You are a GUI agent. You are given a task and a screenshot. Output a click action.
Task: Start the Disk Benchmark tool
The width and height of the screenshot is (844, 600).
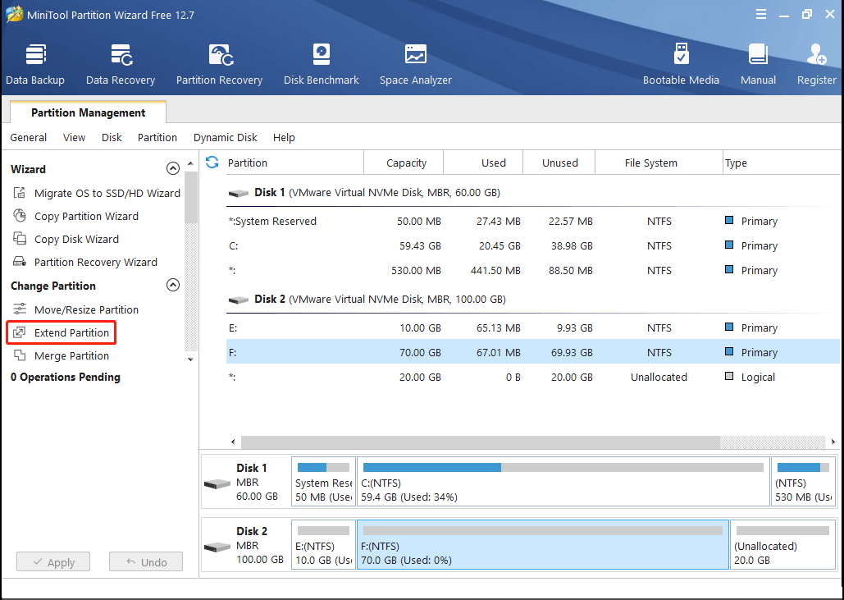pyautogui.click(x=322, y=65)
